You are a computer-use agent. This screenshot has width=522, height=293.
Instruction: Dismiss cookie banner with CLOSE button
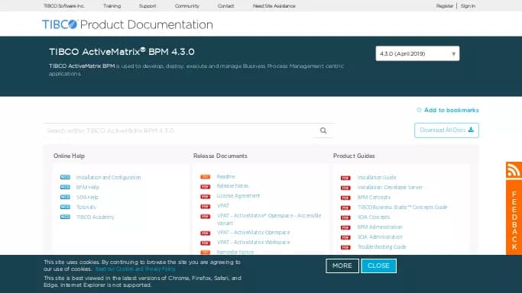point(378,266)
